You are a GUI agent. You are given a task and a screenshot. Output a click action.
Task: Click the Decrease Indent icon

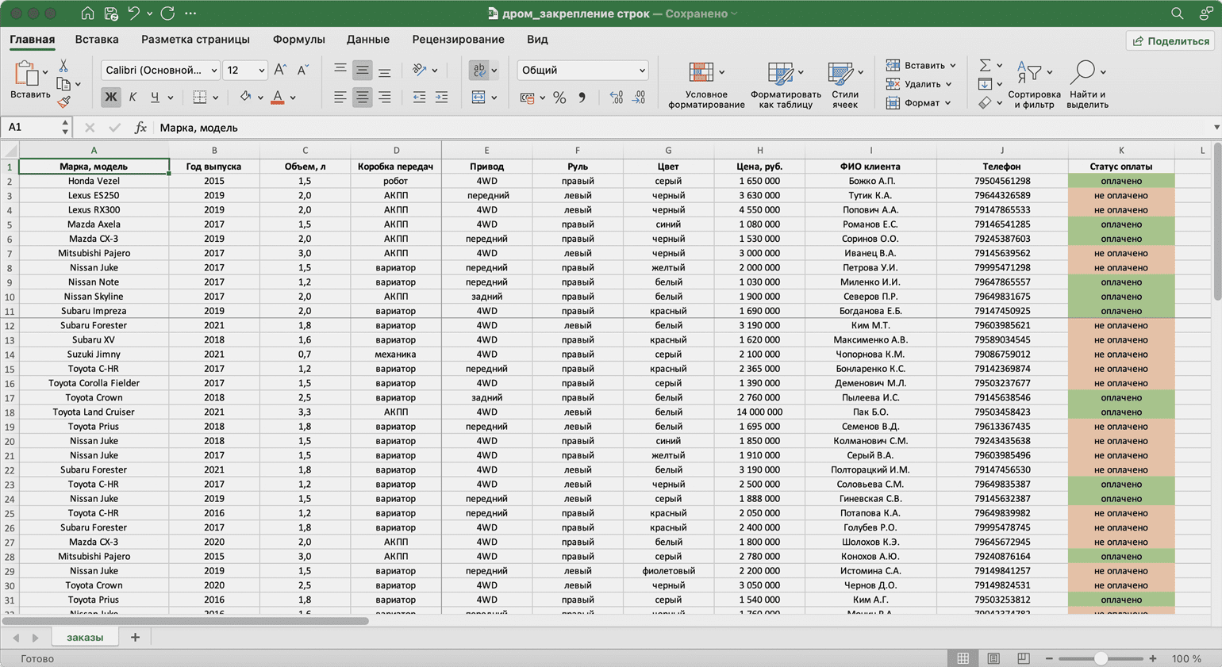(419, 97)
